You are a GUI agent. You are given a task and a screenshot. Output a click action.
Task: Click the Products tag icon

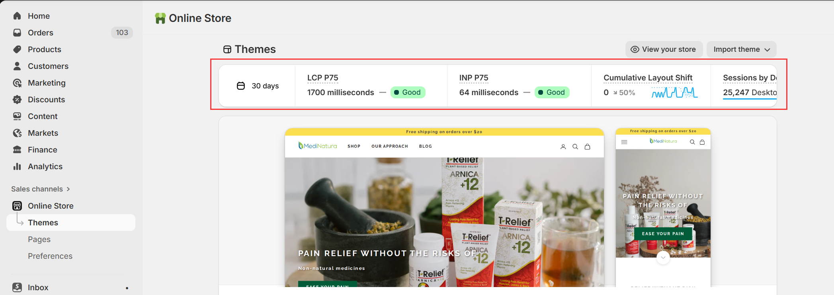[x=17, y=49]
